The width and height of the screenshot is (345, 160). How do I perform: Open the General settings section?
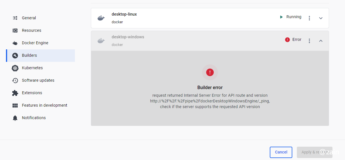pos(40,18)
